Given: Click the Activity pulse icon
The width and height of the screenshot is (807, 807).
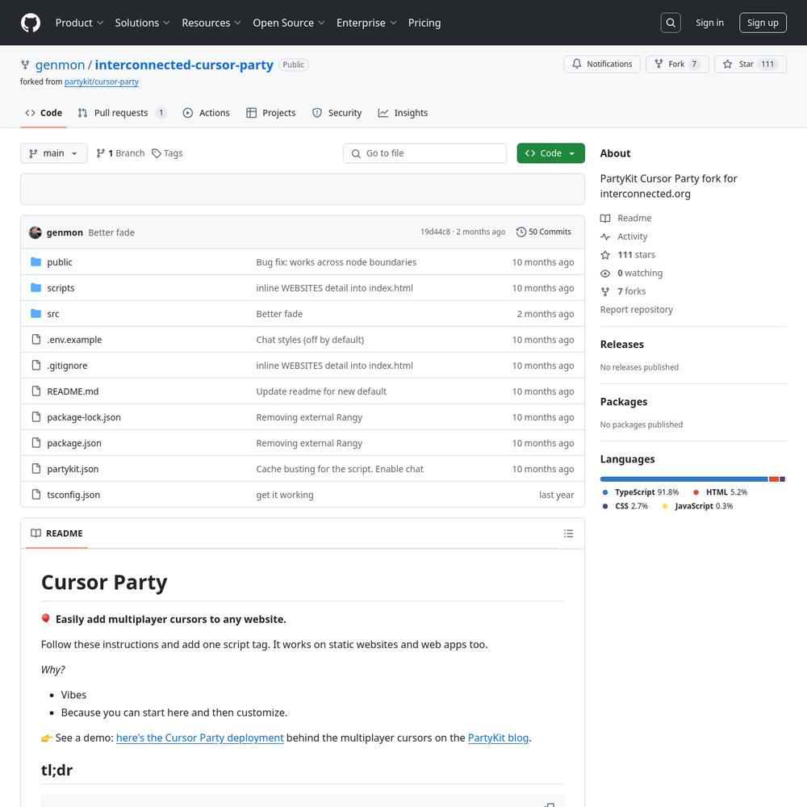Looking at the screenshot, I should [x=605, y=236].
